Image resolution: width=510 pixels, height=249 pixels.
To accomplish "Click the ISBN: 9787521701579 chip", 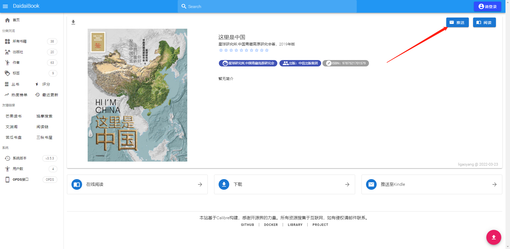I will point(346,63).
